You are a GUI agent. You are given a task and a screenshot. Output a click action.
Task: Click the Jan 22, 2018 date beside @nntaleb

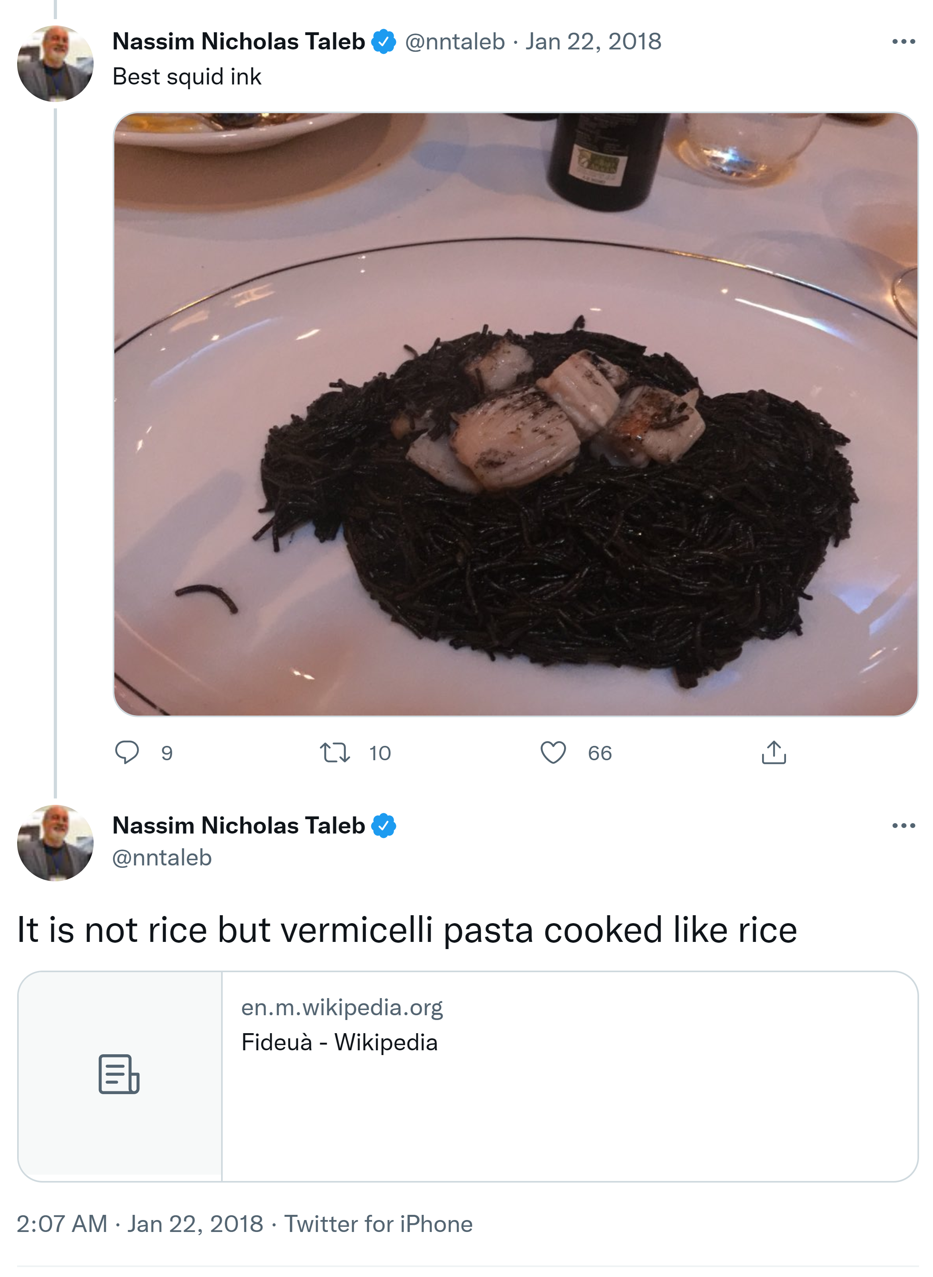click(593, 42)
